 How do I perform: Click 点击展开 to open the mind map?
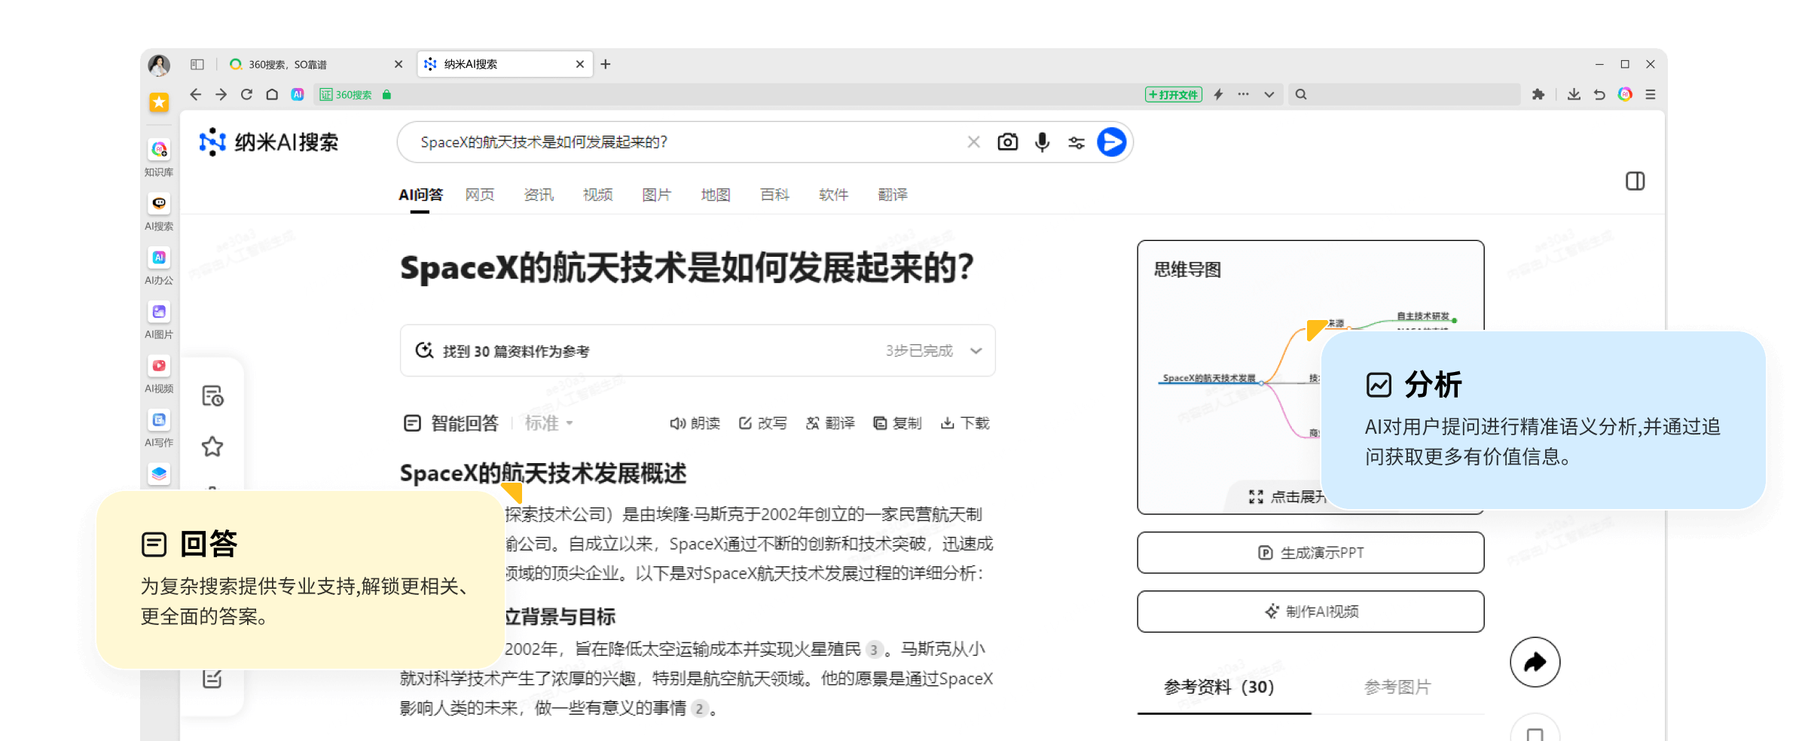(1289, 496)
